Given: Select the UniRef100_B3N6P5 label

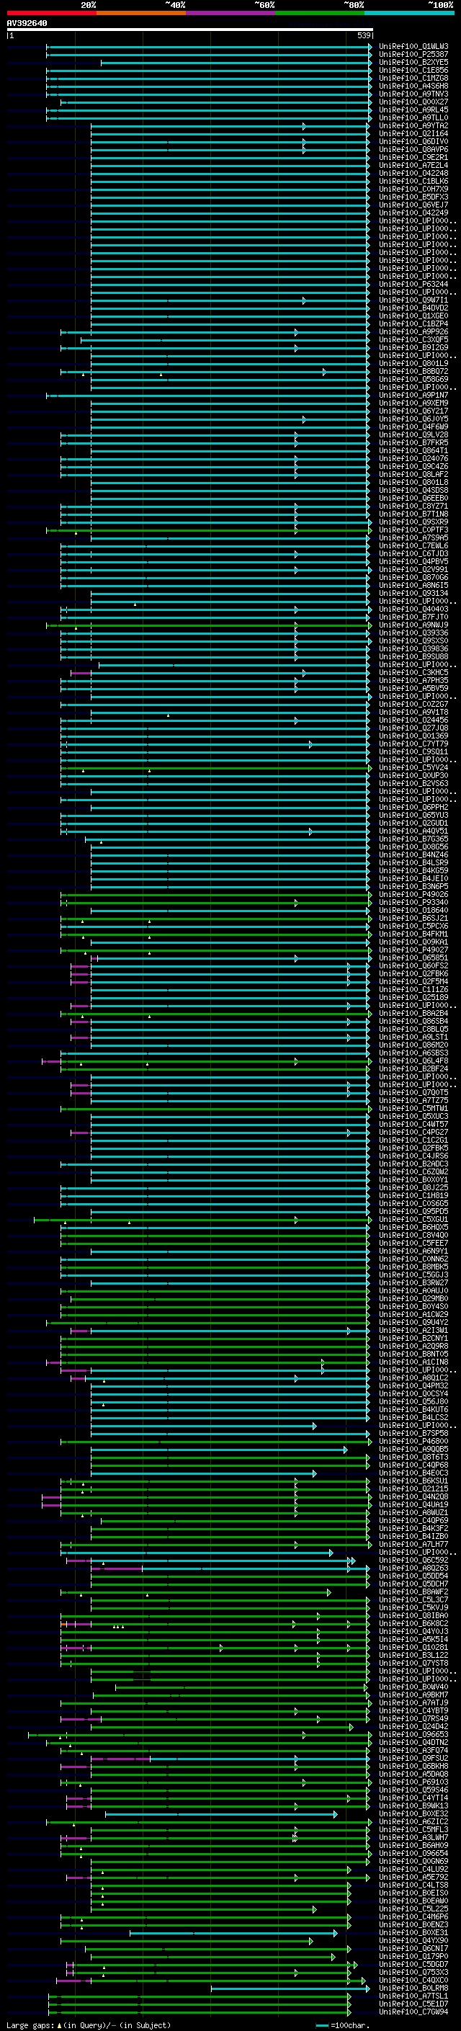Looking at the screenshot, I should 413,886.
